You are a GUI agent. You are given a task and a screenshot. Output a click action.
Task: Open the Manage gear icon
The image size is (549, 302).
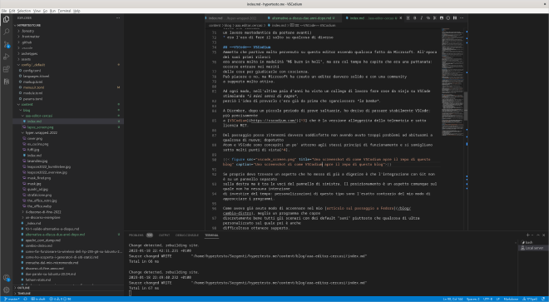(x=7, y=290)
